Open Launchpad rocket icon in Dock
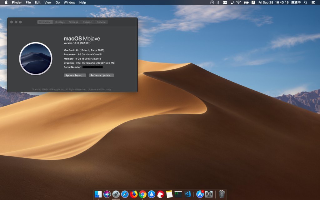Viewport: 320px width, 200px height. point(116,194)
